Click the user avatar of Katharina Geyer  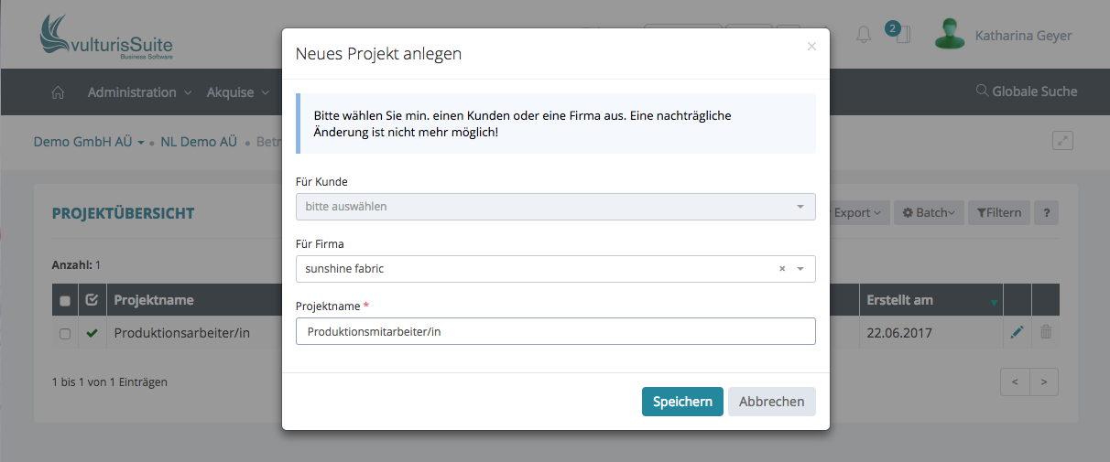tap(950, 35)
